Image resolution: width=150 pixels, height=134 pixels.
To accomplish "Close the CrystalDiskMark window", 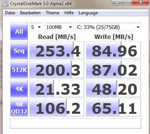I will pos(140,2).
